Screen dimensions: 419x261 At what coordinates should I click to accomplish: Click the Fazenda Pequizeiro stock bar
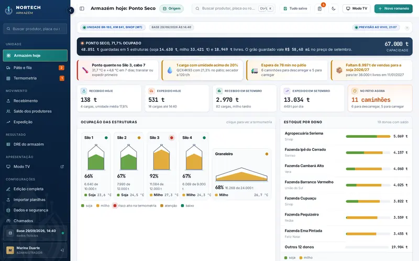368,218
